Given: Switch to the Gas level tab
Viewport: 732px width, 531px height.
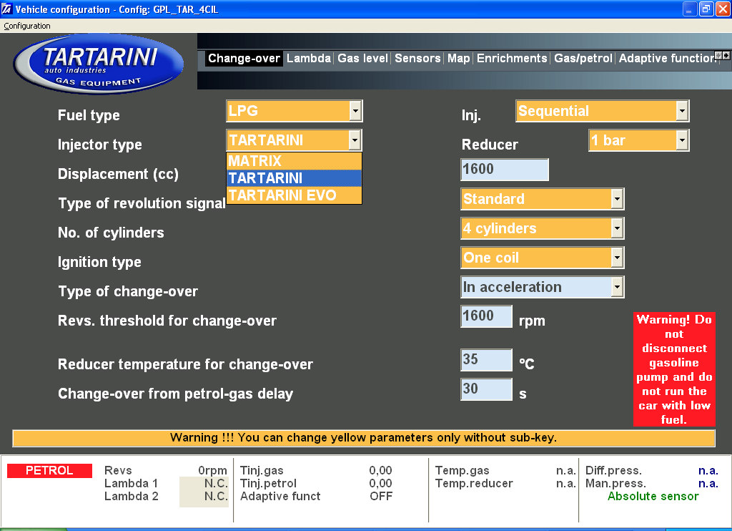Looking at the screenshot, I should (x=362, y=59).
